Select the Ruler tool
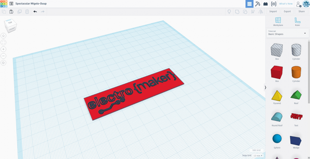This screenshot has width=310, height=159. point(297,22)
